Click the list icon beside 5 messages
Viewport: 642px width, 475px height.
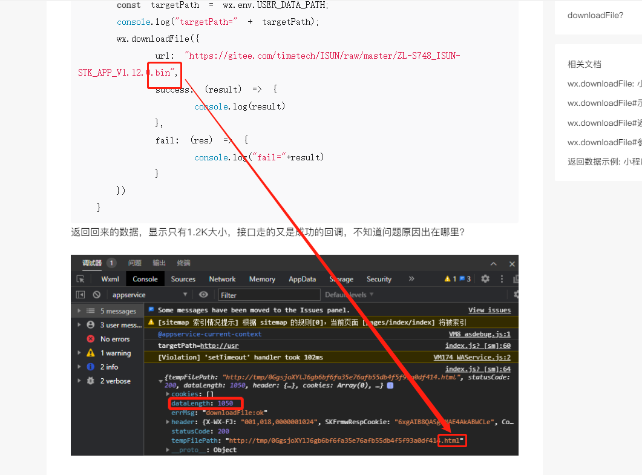91,311
